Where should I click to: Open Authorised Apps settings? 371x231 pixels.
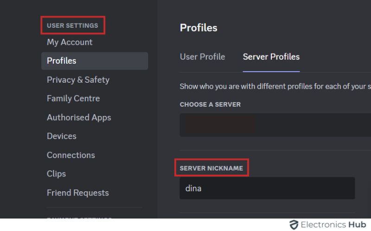(x=79, y=117)
